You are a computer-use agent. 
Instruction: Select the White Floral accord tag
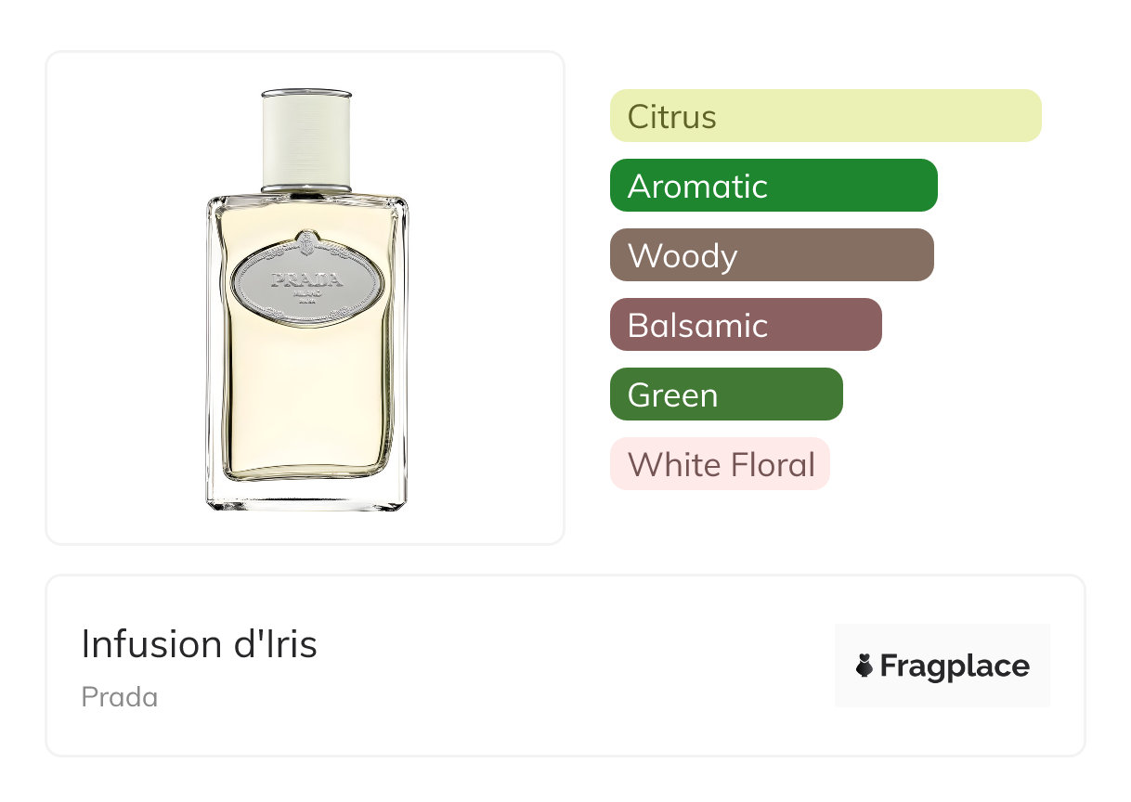pos(720,464)
